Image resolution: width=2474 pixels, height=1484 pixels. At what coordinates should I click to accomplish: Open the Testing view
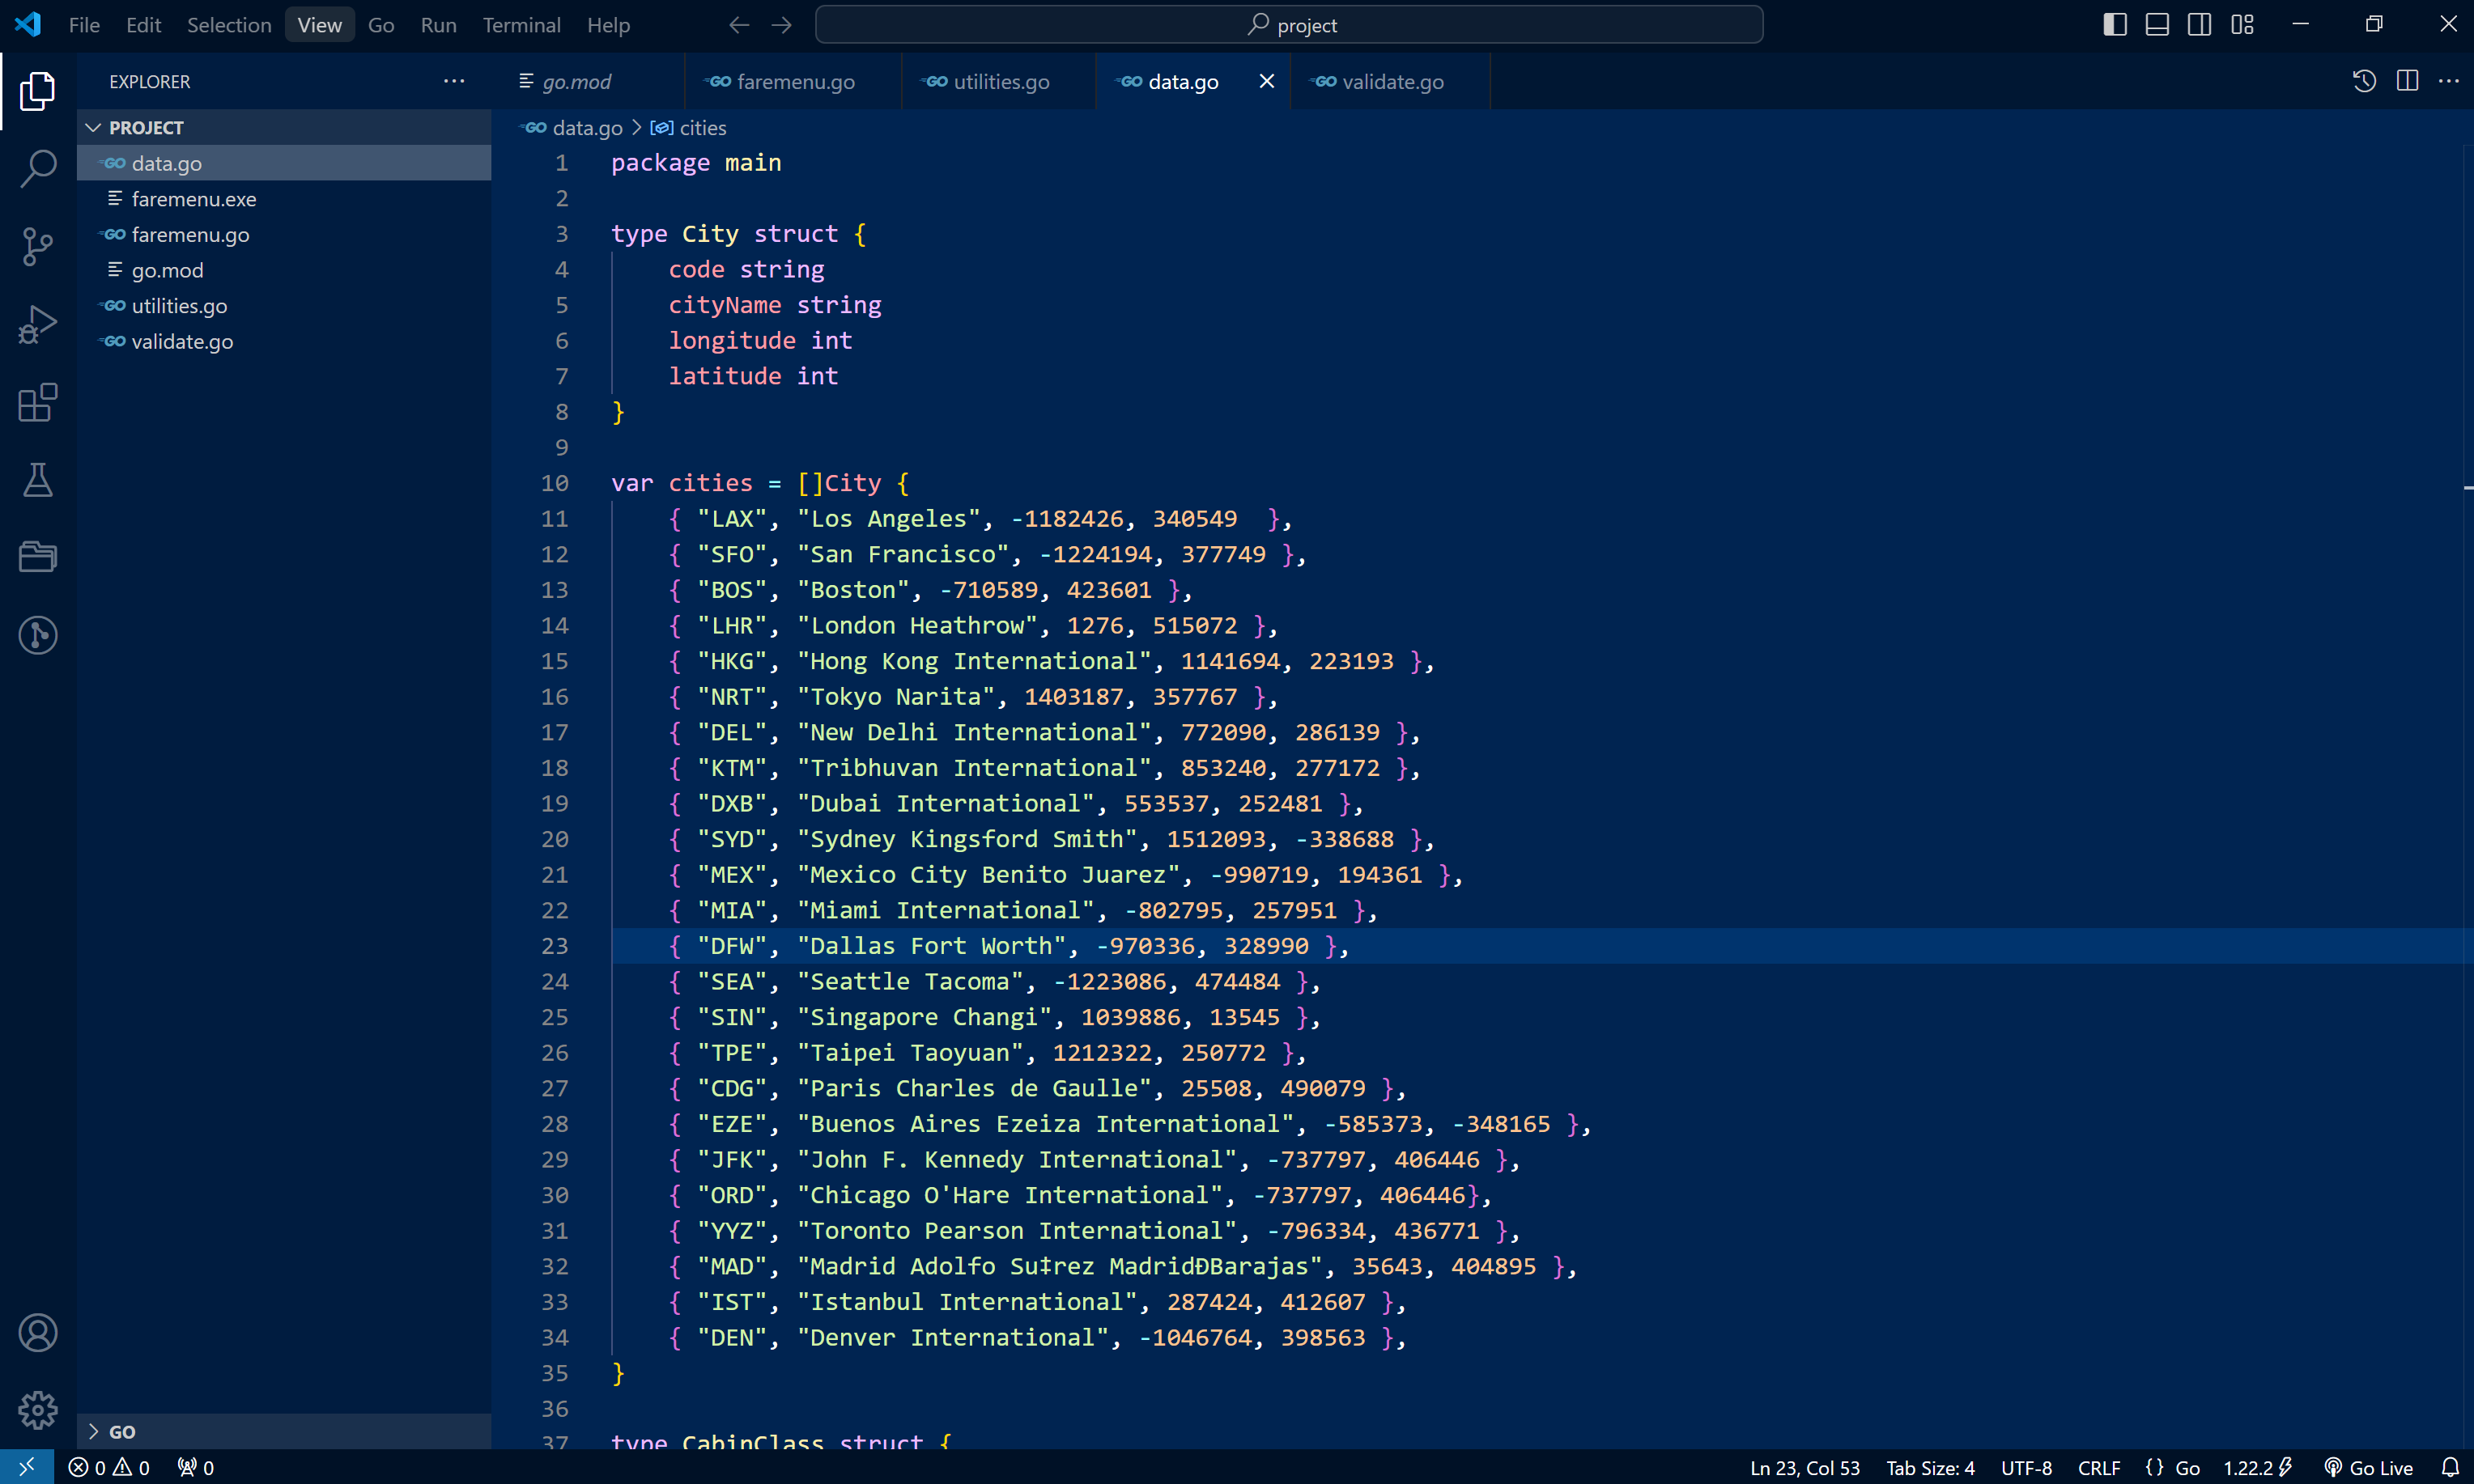tap(37, 480)
